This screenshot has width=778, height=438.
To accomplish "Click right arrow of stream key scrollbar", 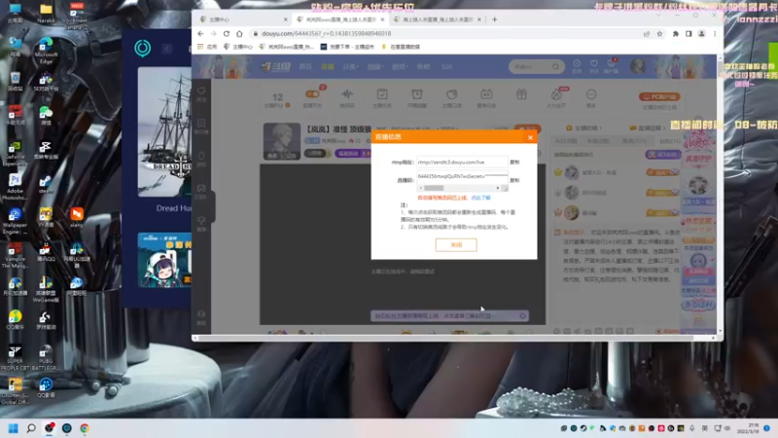I will [498, 188].
